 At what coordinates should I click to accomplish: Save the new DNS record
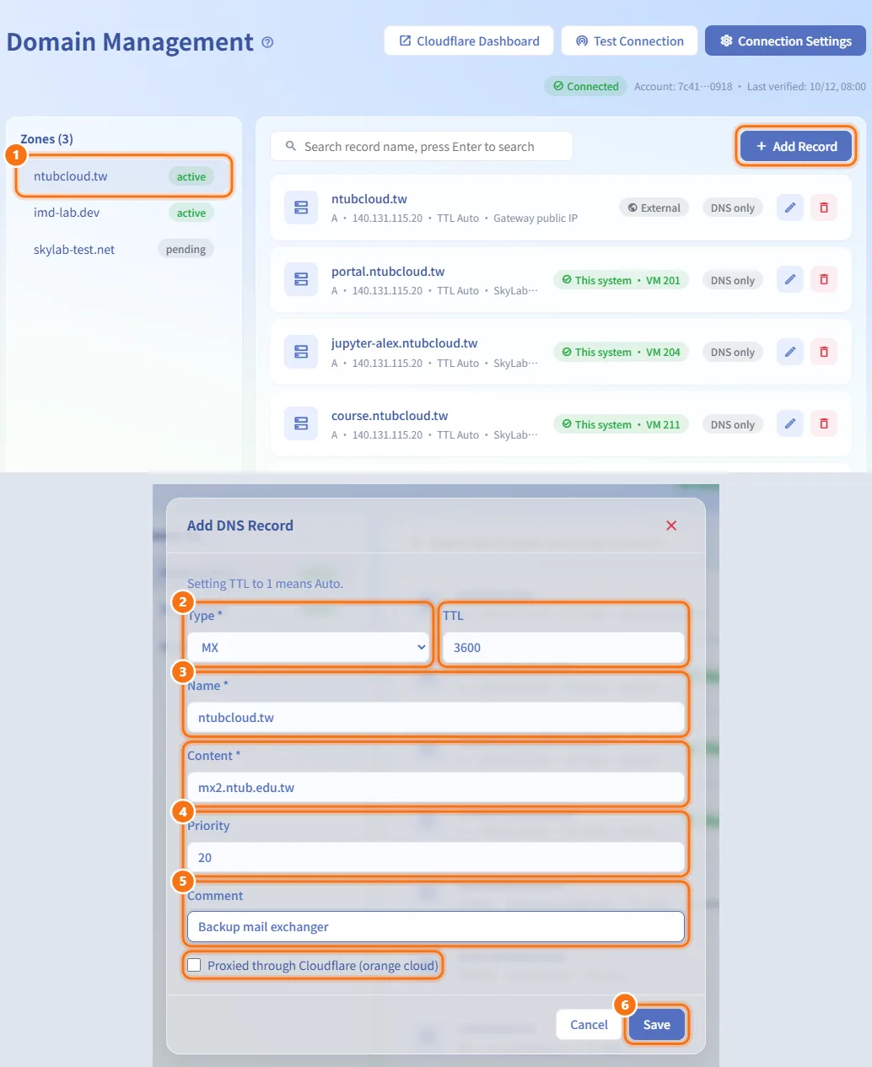coord(657,1024)
